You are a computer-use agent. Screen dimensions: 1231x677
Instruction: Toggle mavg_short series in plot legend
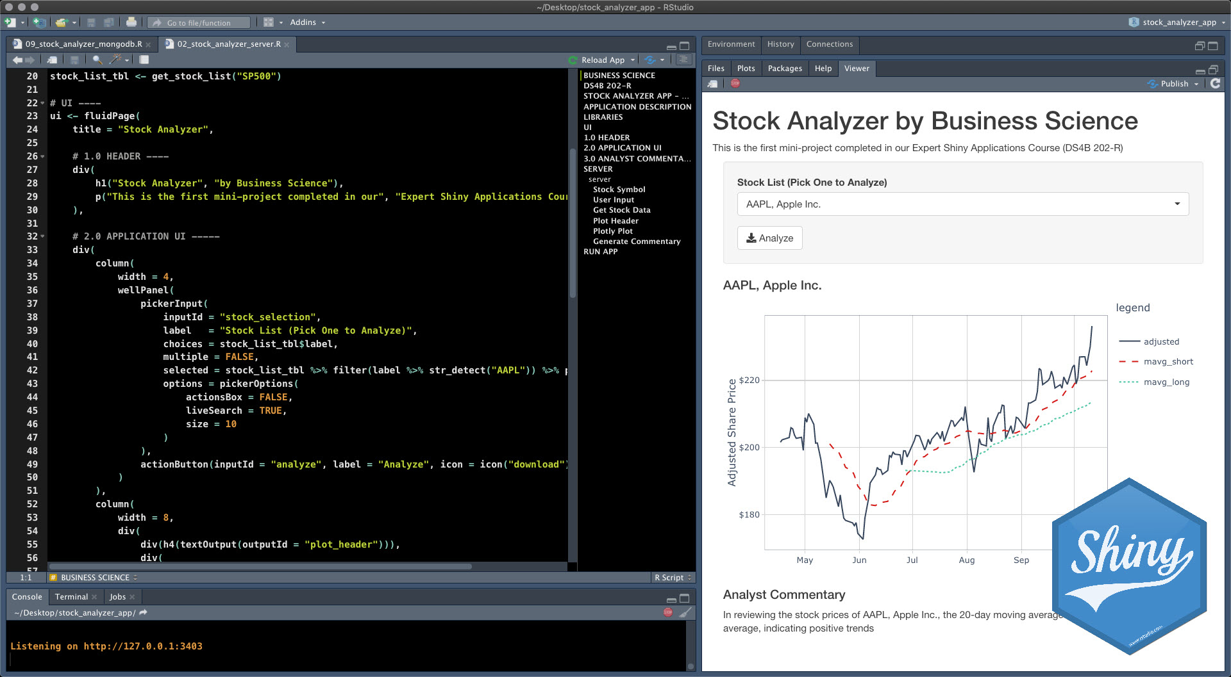point(1156,362)
